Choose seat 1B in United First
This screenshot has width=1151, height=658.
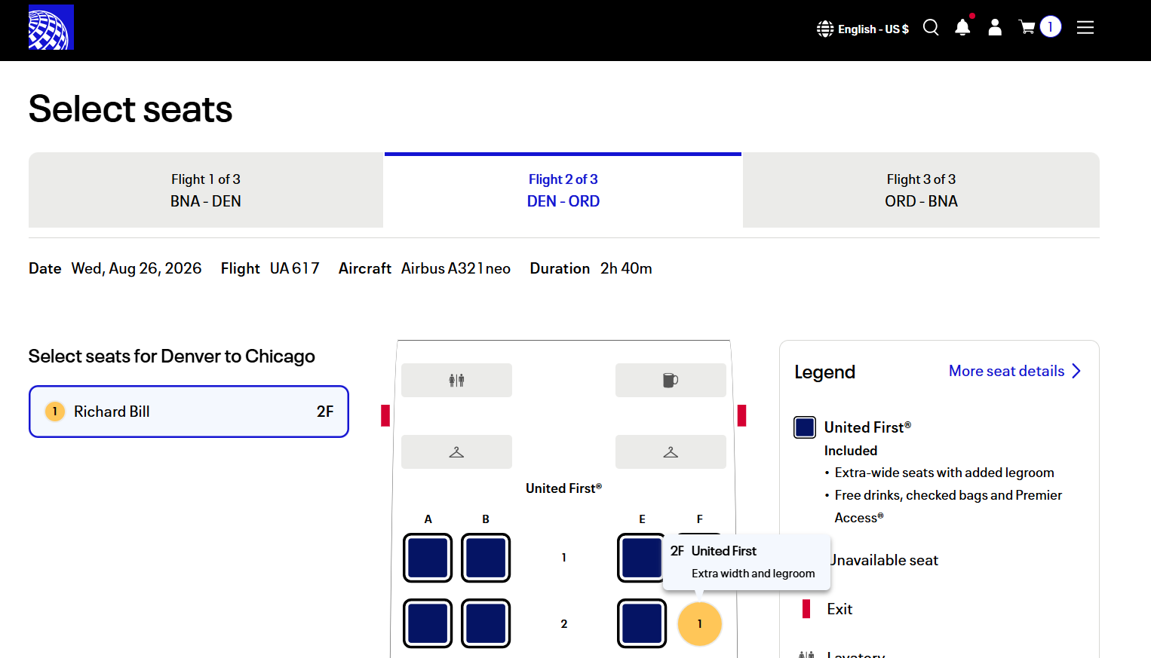pyautogui.click(x=486, y=558)
